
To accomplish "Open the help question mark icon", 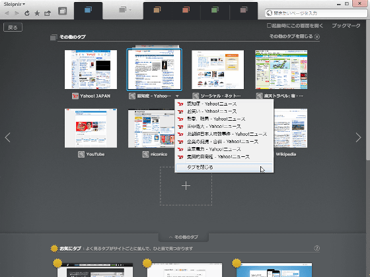I will point(317,248).
